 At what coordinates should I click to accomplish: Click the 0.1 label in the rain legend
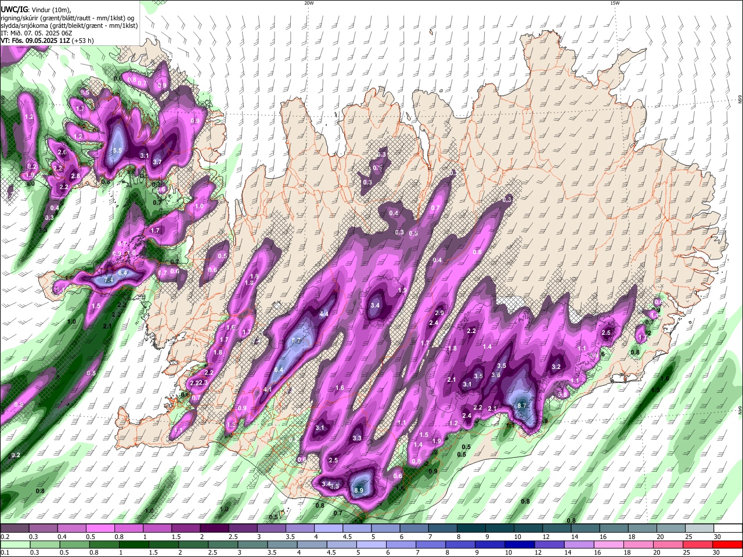coord(5,552)
